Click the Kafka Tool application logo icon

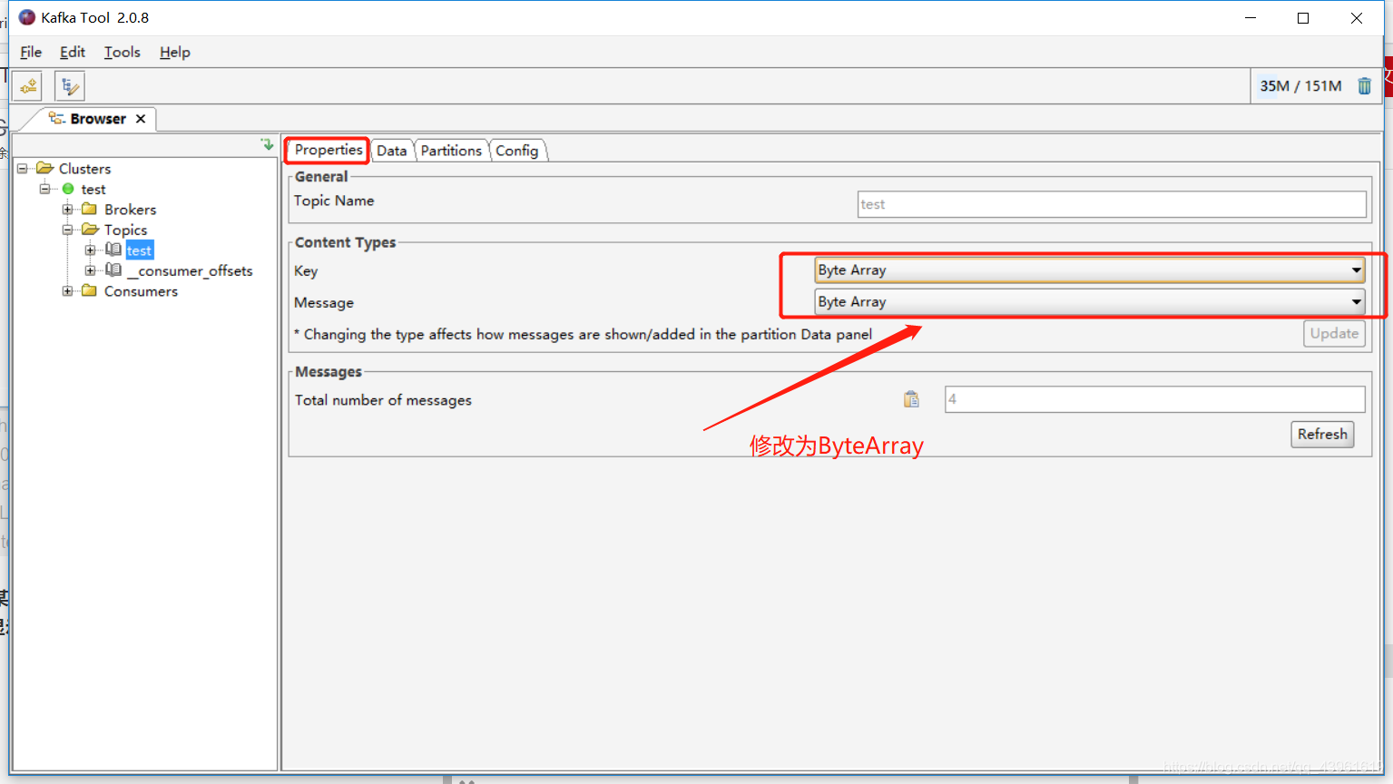[x=27, y=17]
